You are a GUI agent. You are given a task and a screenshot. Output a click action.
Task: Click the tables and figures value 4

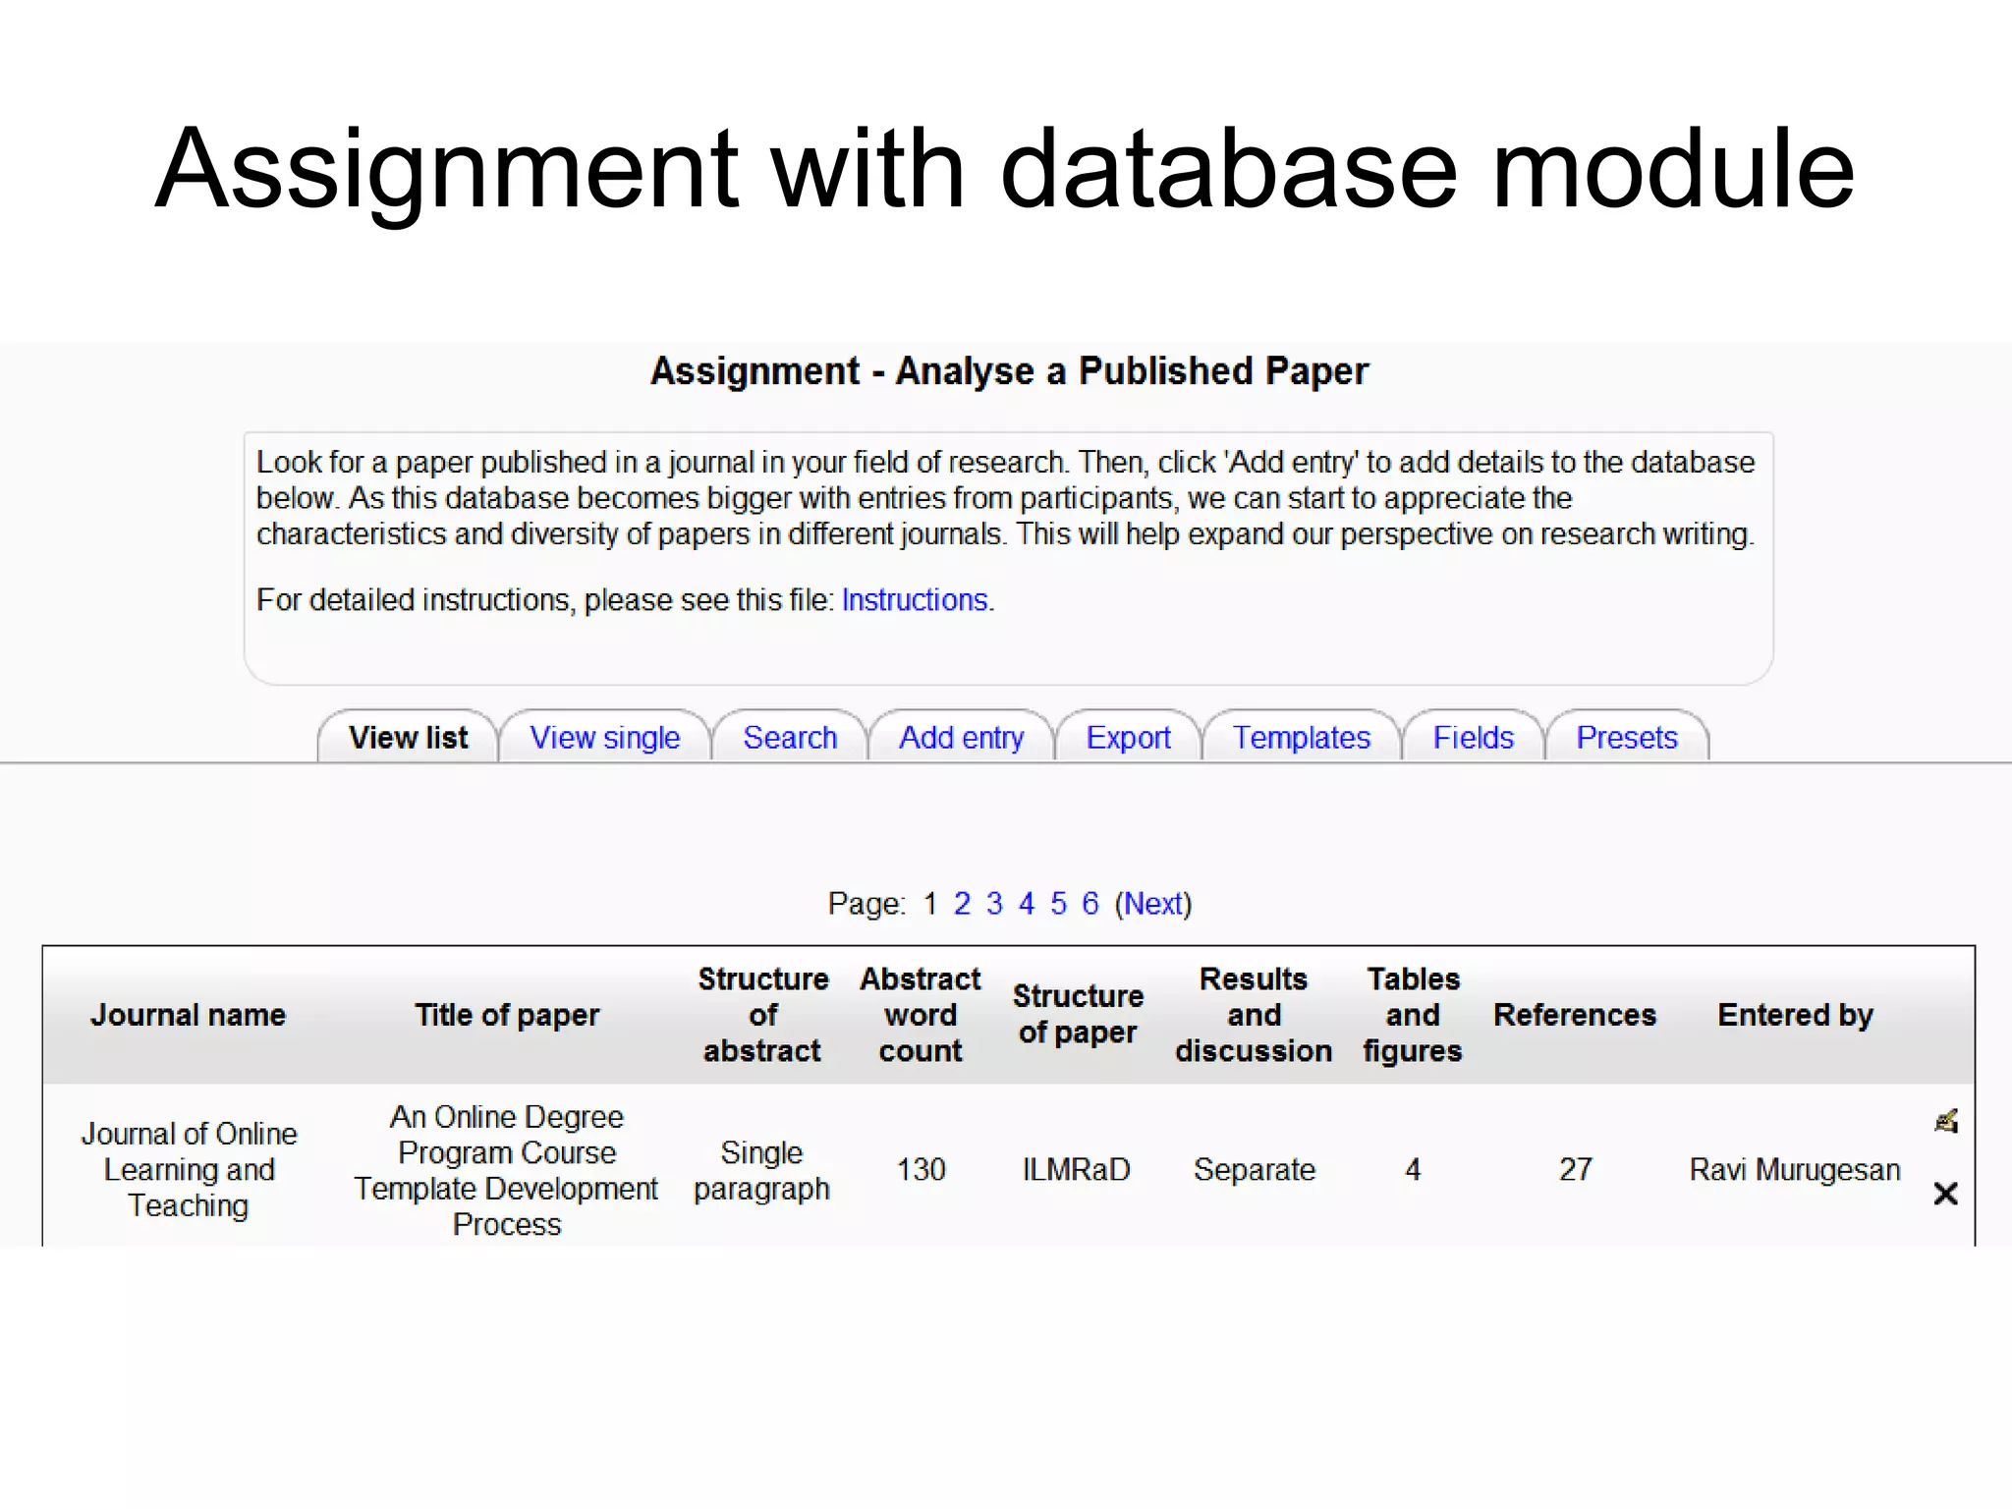tap(1413, 1169)
